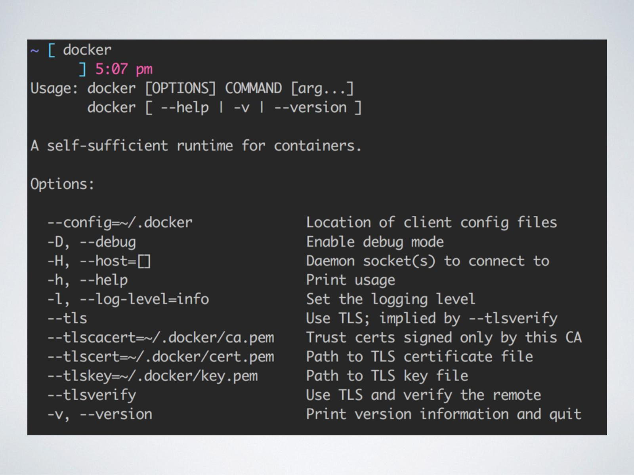The height and width of the screenshot is (475, 634).
Task: Click 'Path to TLS certificate file' description
Action: pos(420,357)
